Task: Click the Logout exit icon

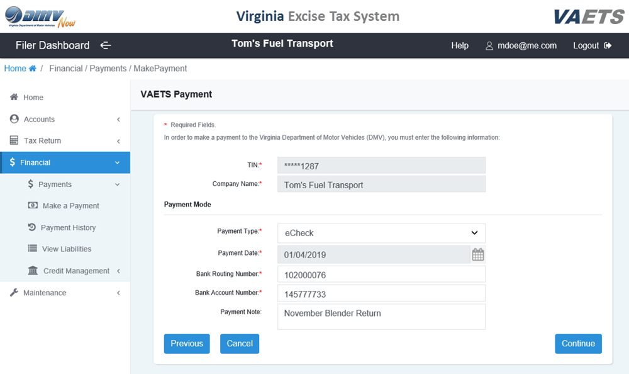Action: pyautogui.click(x=608, y=45)
